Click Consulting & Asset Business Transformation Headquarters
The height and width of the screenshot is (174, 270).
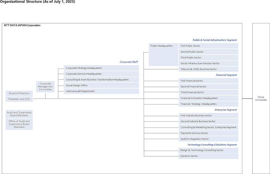pos(101,80)
